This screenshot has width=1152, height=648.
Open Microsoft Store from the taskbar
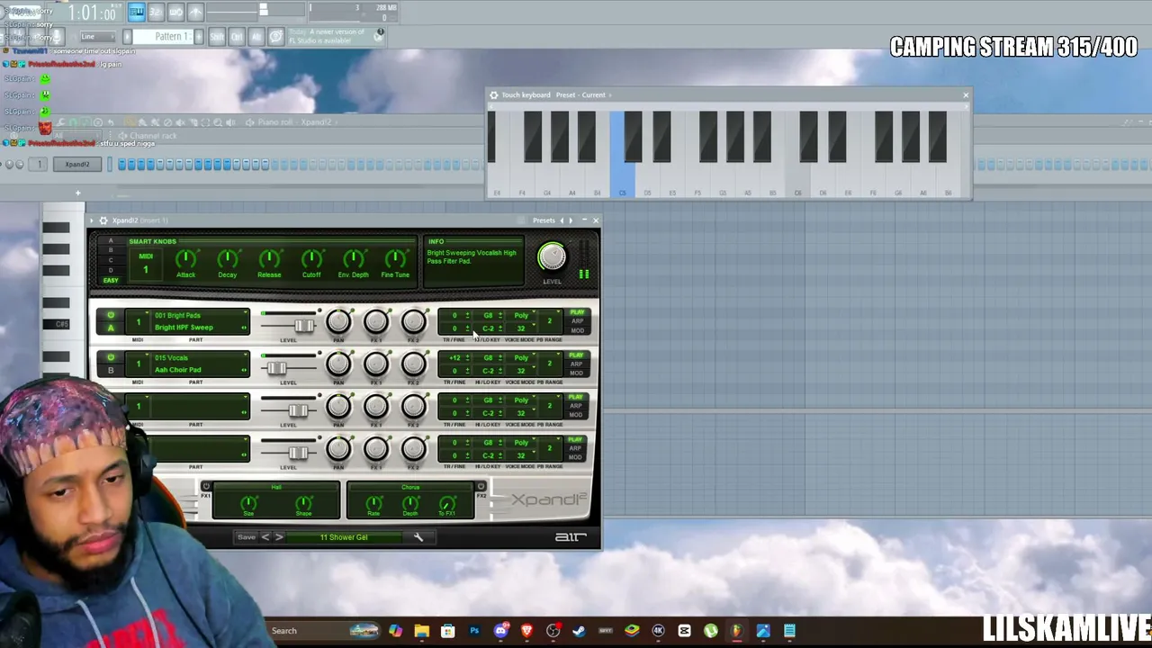point(448,631)
